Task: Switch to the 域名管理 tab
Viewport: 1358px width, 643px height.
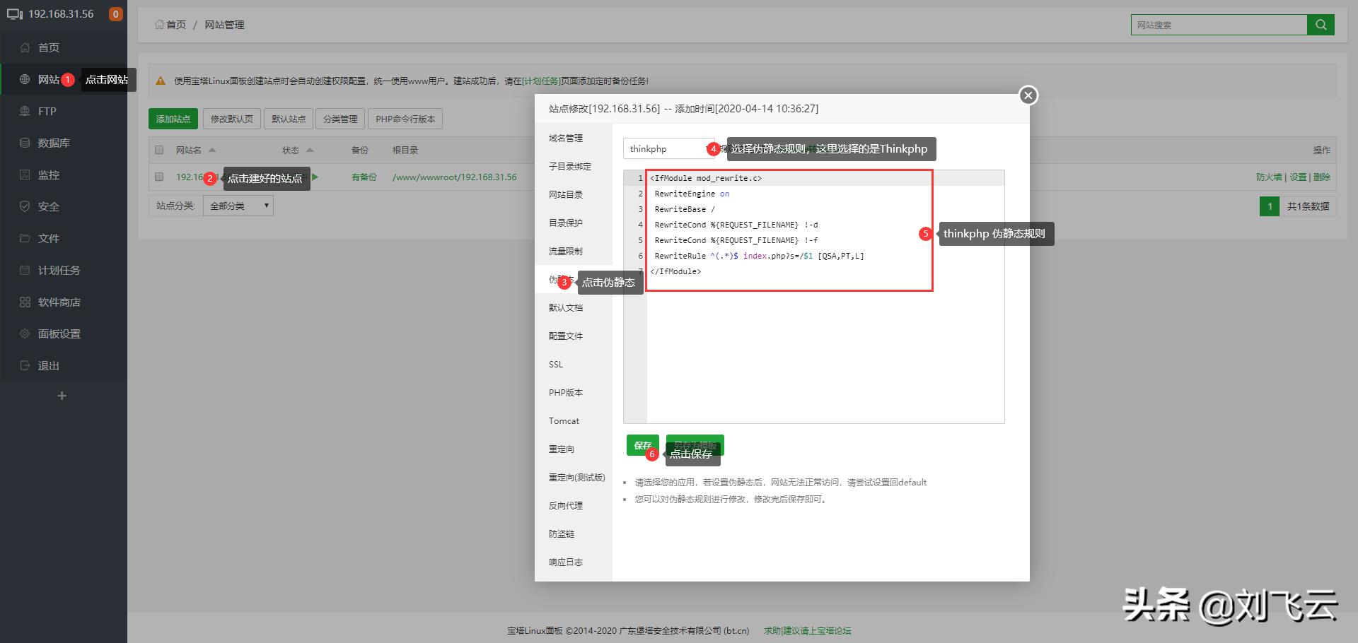Action: click(x=565, y=138)
